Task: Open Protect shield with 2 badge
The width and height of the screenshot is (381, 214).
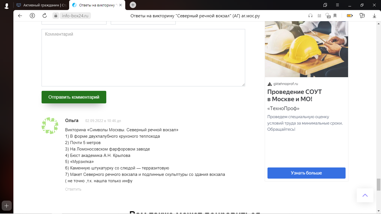Action: 328,16
